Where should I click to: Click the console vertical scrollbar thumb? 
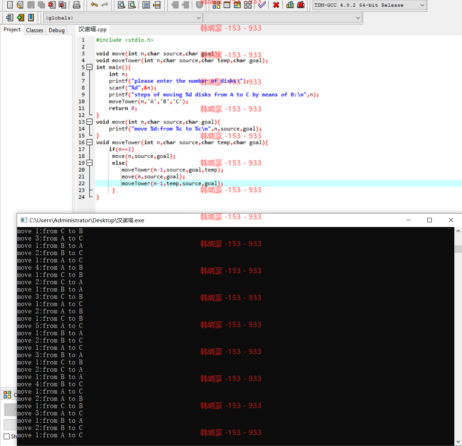[458, 249]
